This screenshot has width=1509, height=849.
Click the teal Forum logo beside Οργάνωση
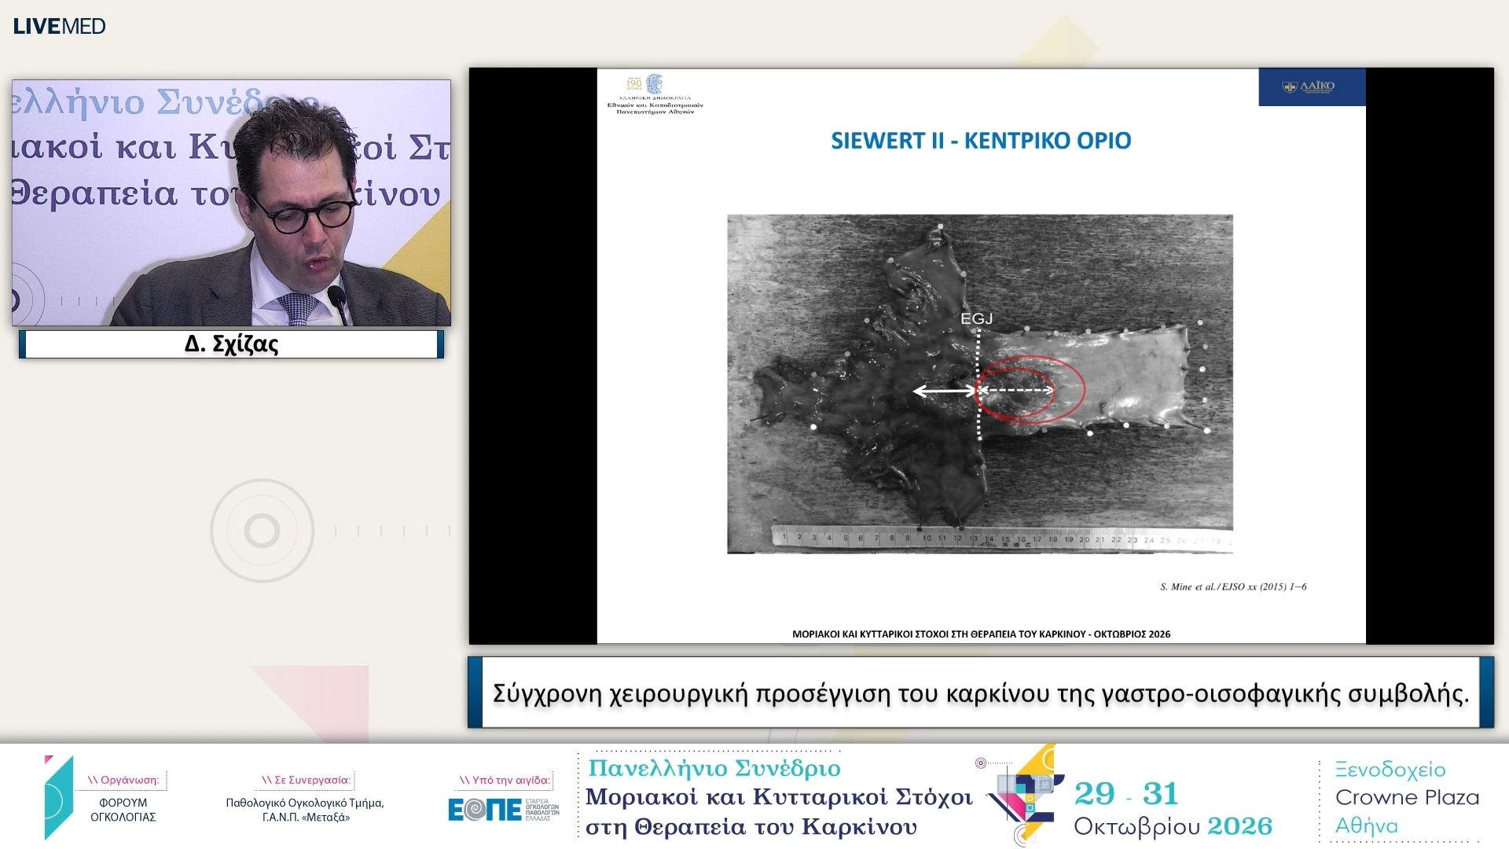coord(59,797)
